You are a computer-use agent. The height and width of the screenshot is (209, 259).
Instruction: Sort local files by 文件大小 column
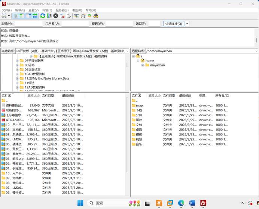point(33,96)
